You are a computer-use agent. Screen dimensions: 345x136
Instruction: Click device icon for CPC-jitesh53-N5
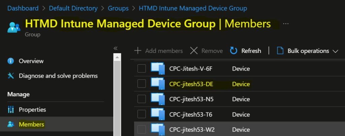(x=158, y=99)
